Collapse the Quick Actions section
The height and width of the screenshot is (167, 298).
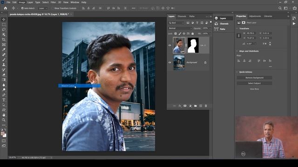(237, 72)
